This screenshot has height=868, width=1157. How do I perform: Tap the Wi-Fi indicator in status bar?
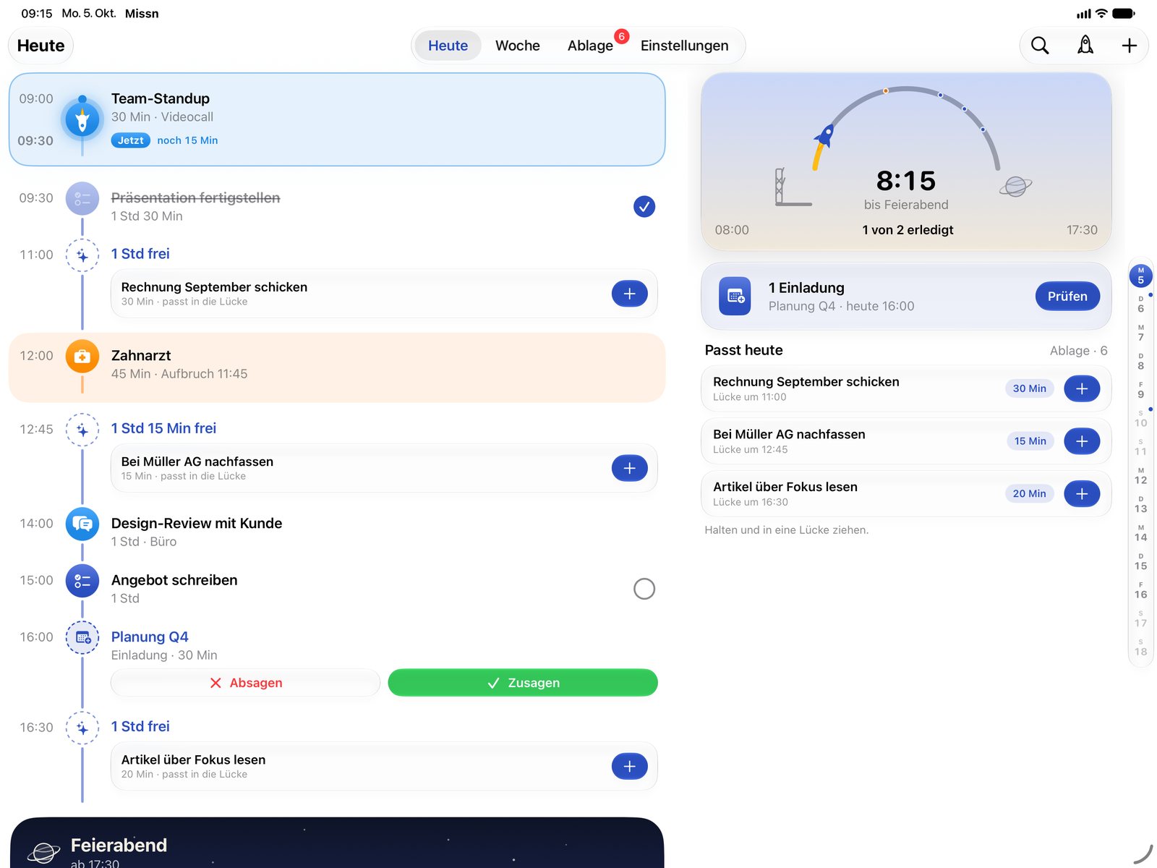click(x=1101, y=13)
